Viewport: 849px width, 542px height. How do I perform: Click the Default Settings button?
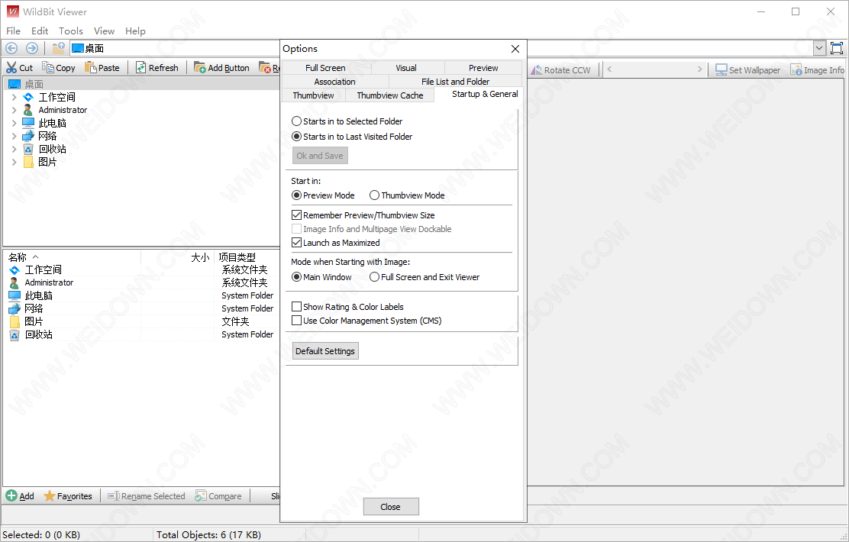pos(325,351)
